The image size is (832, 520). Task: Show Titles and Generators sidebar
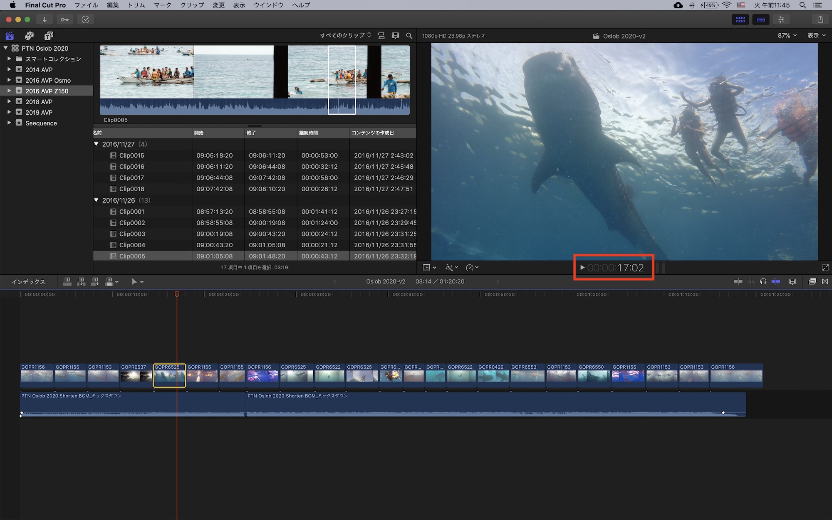coord(49,36)
